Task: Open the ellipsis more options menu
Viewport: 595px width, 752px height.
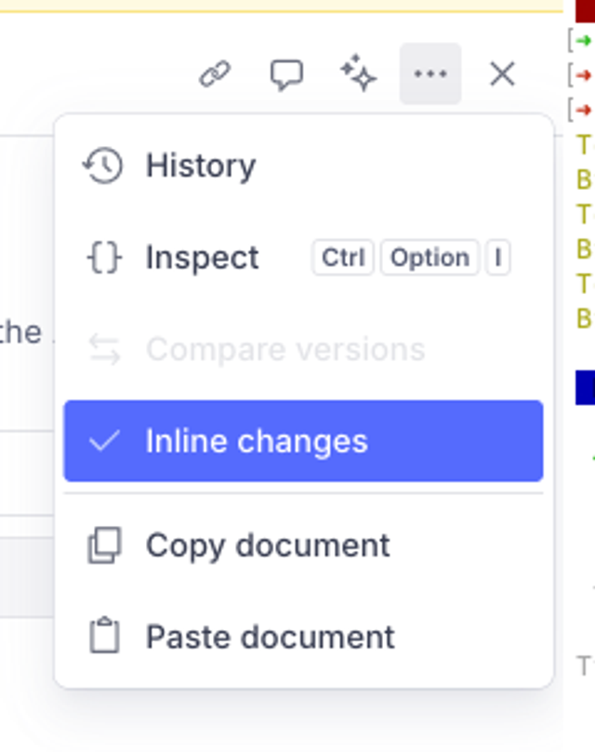Action: point(430,72)
